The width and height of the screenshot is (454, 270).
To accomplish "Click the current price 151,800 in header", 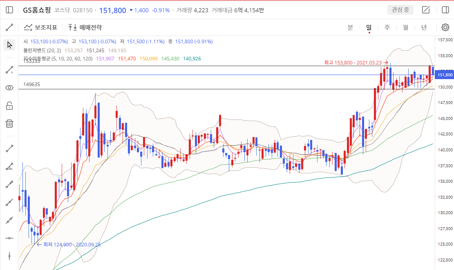I will 113,10.
